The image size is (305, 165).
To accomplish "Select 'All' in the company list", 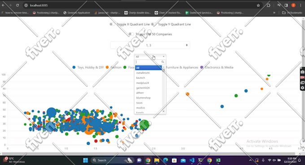I will (148, 68).
